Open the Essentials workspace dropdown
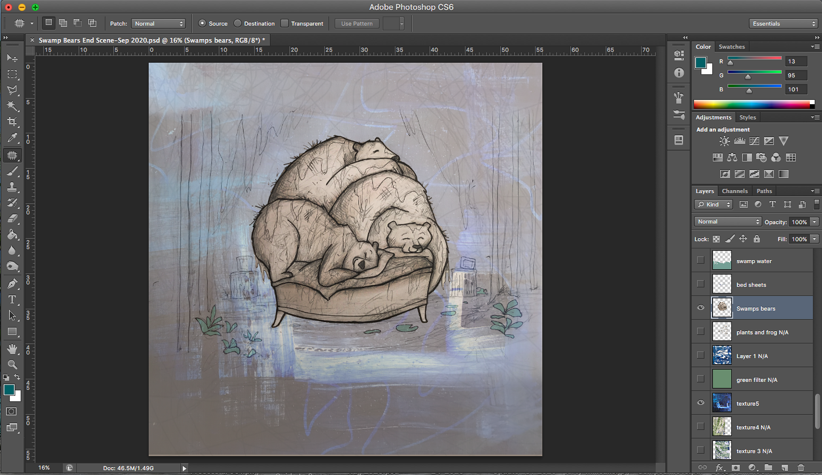This screenshot has width=822, height=475. (783, 23)
